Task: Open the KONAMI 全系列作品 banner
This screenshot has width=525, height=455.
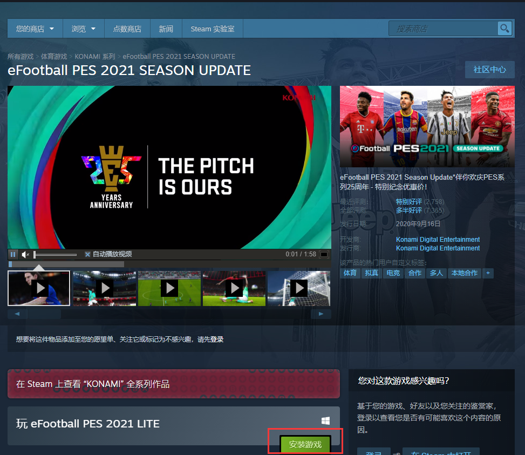Action: coord(173,384)
